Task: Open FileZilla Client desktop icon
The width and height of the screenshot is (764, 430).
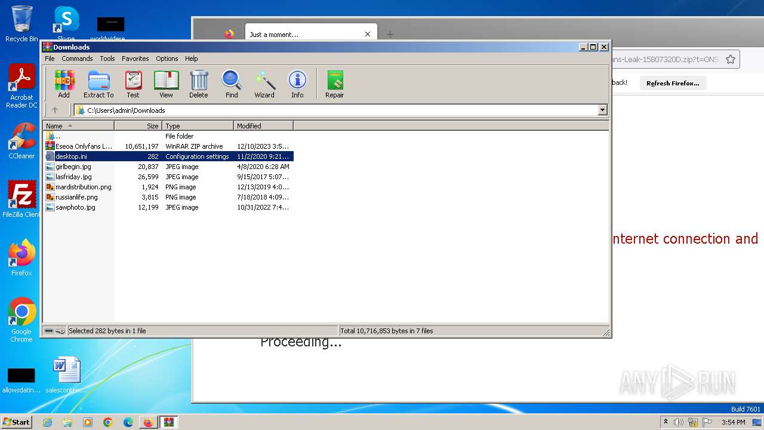Action: click(x=21, y=199)
